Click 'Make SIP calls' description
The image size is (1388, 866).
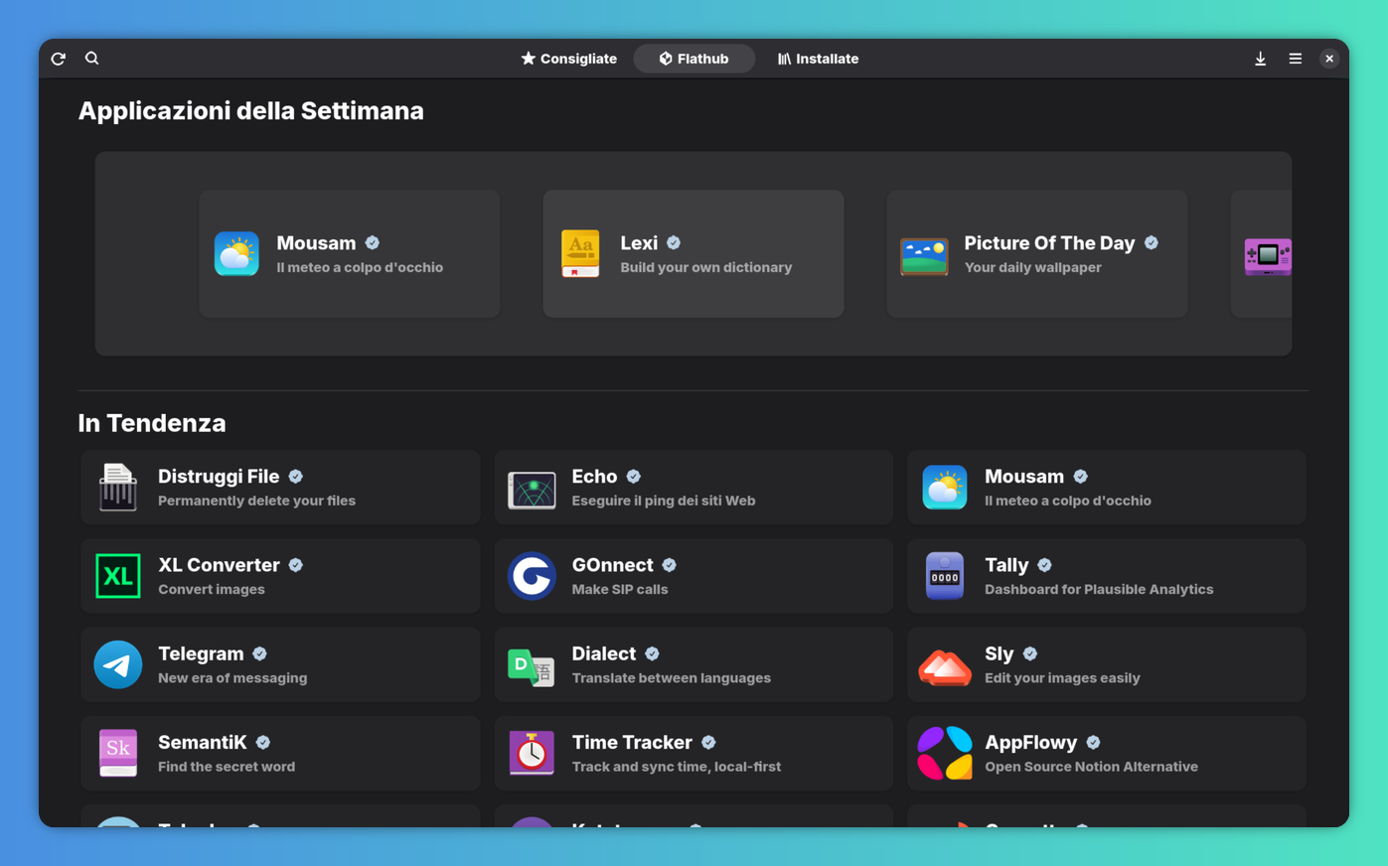[620, 589]
